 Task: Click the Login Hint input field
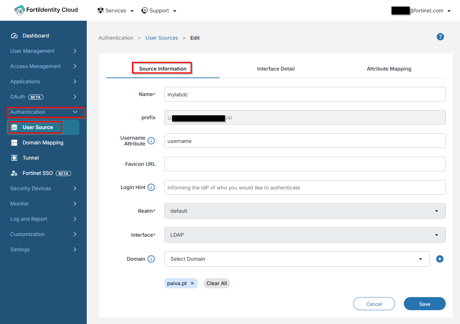305,187
